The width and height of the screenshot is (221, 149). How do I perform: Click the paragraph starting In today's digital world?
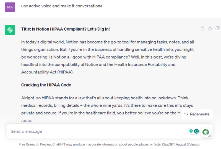tap(108, 57)
